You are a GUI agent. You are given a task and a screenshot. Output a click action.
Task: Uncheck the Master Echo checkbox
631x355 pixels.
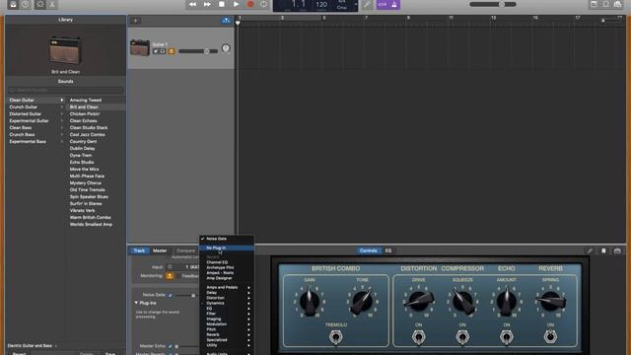(x=171, y=346)
